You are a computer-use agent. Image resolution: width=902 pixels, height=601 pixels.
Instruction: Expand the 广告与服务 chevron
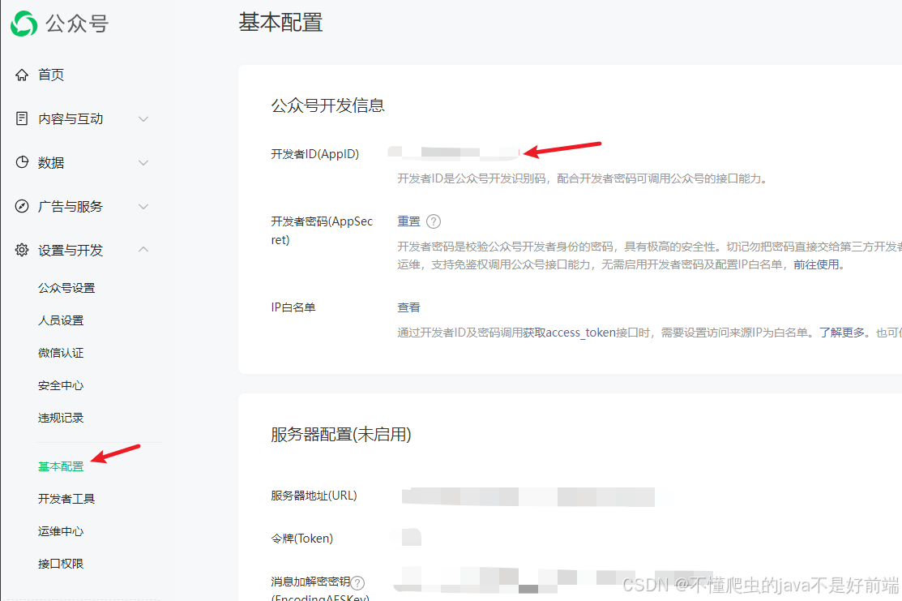coord(143,206)
